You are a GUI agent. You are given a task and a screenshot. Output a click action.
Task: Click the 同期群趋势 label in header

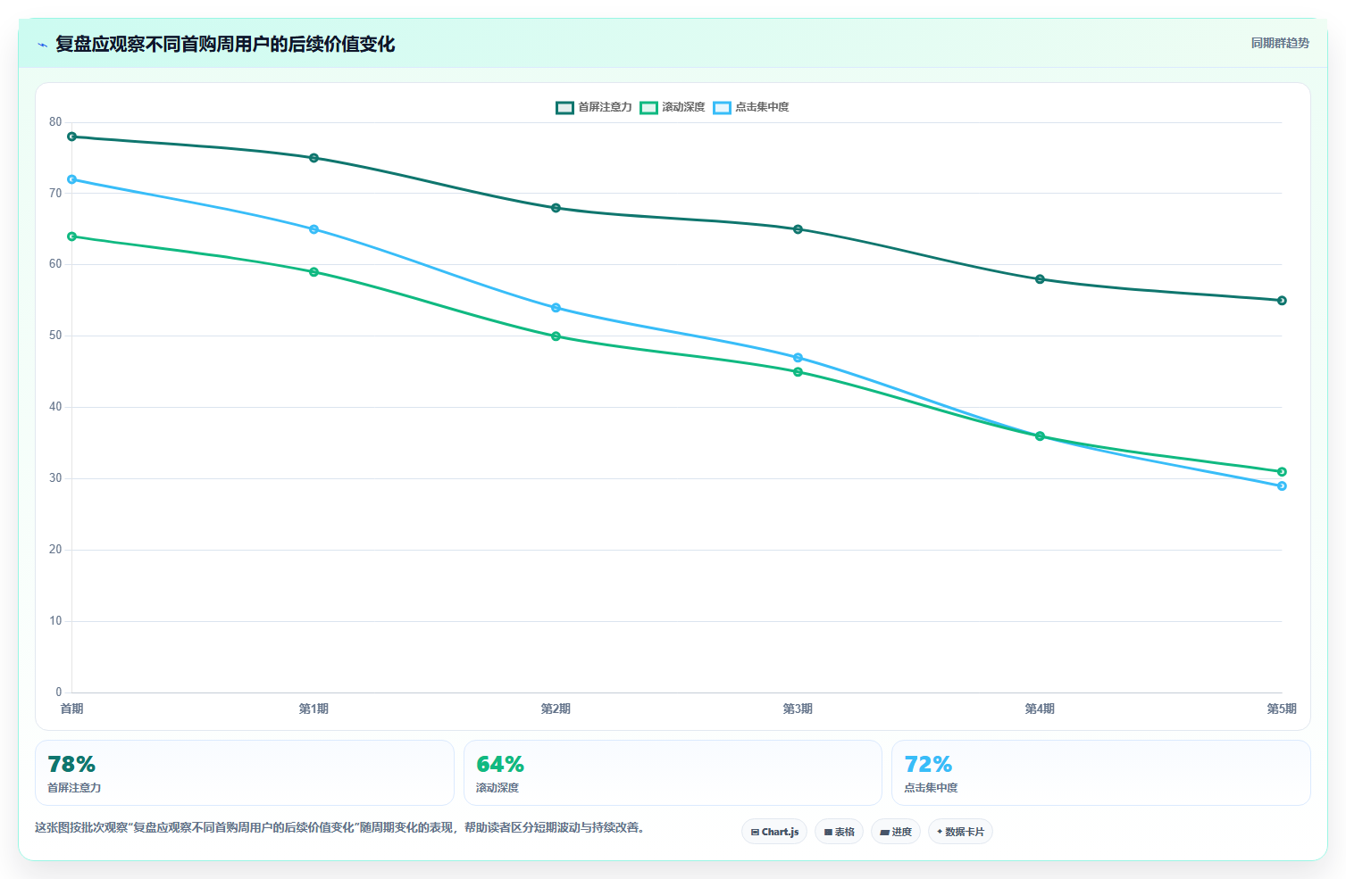1280,43
